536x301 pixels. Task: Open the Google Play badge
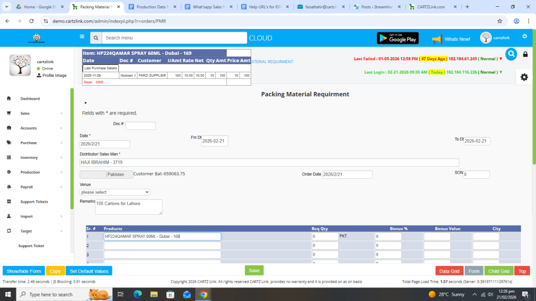(x=398, y=38)
